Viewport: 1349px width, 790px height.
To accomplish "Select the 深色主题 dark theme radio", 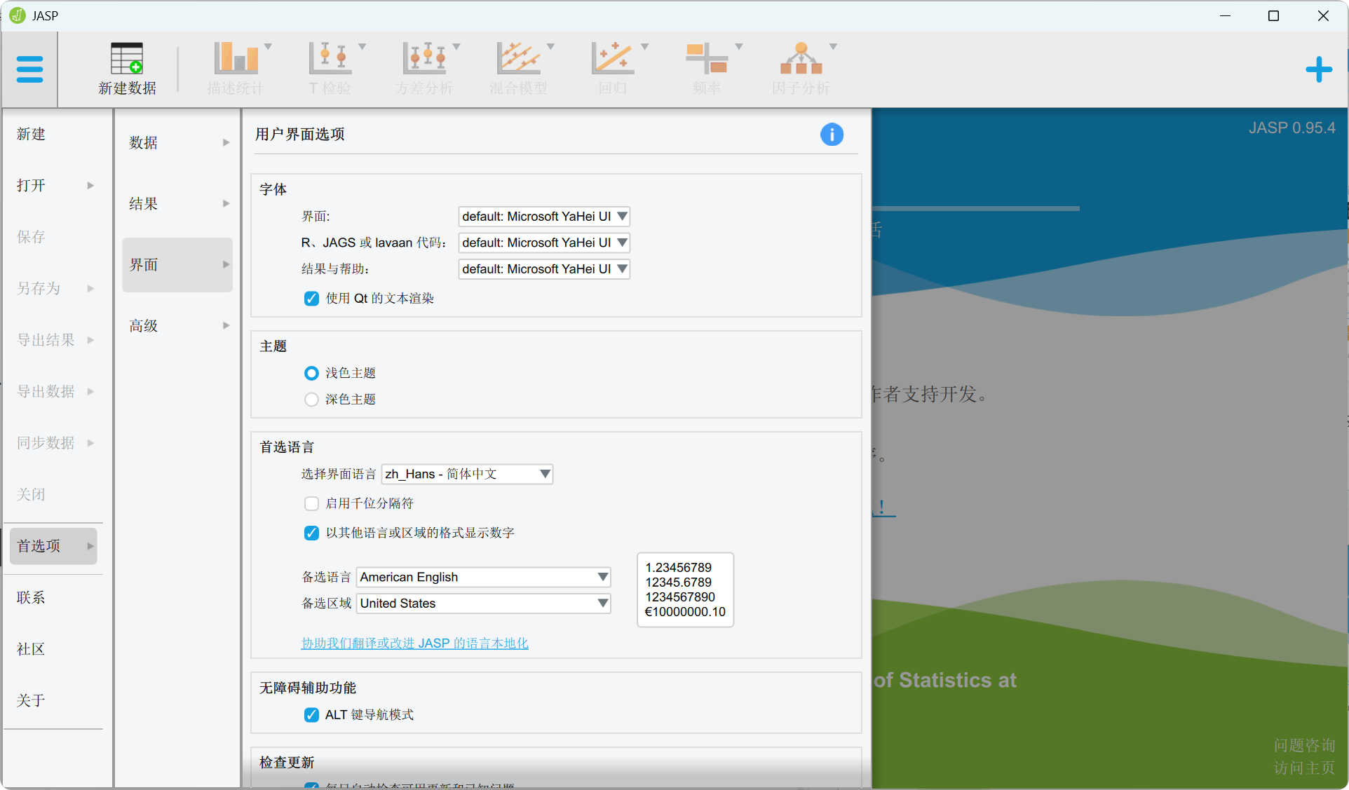I will [x=311, y=400].
